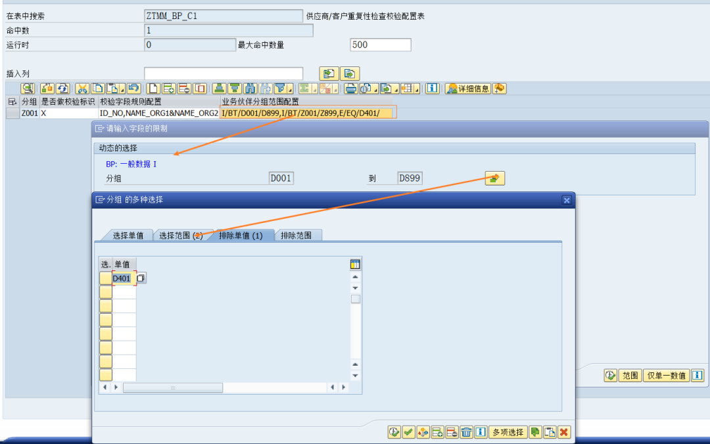The image size is (710, 444).
Task: Click the 多项选择 button
Action: click(508, 432)
